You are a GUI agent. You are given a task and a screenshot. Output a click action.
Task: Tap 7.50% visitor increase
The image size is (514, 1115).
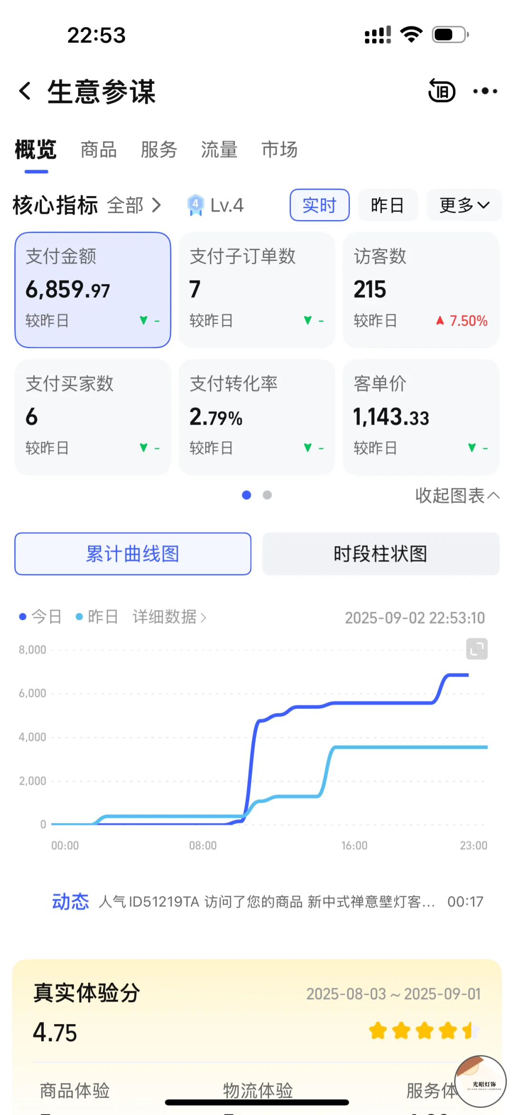point(462,321)
